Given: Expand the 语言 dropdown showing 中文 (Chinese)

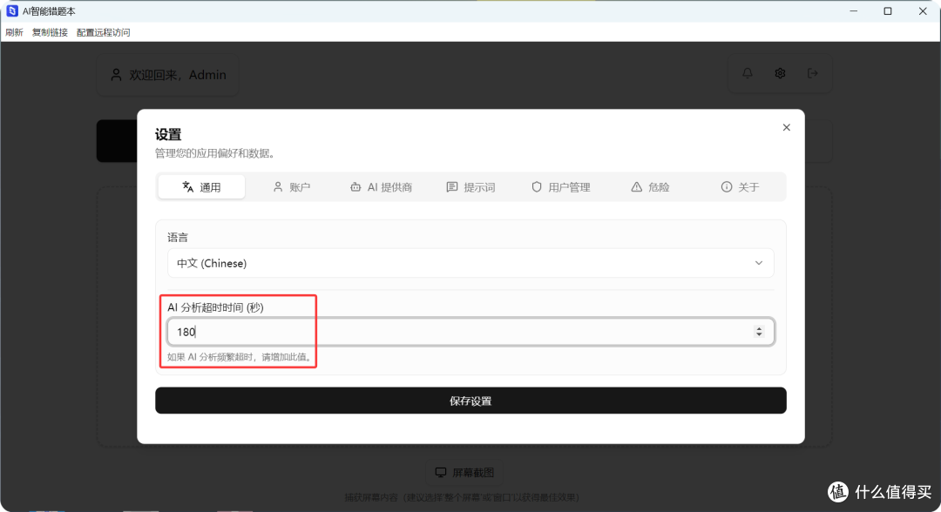Looking at the screenshot, I should pyautogui.click(x=470, y=263).
